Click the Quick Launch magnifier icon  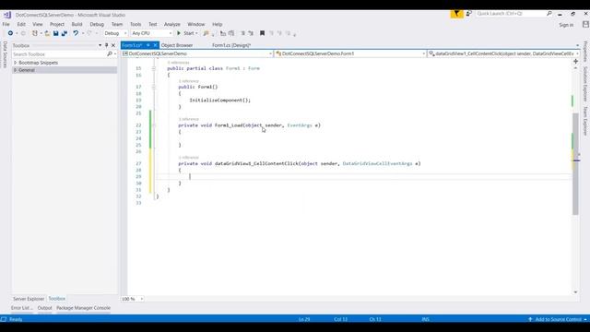[x=549, y=14]
